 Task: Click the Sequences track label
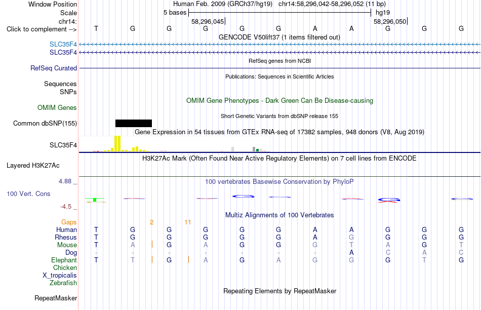(60, 84)
